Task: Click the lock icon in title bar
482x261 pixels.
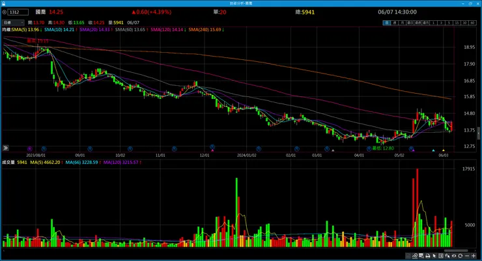Action: (3, 3)
